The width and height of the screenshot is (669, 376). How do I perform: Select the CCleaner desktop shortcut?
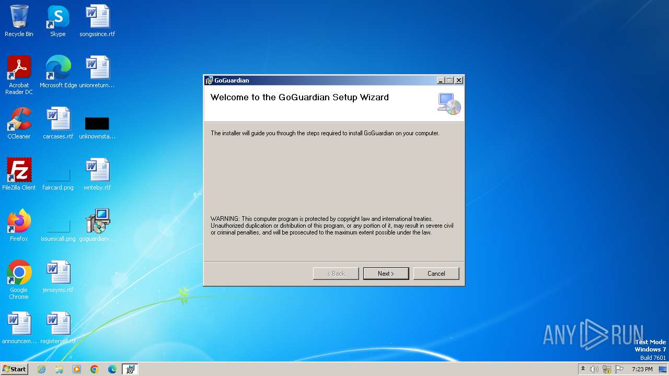(x=19, y=123)
